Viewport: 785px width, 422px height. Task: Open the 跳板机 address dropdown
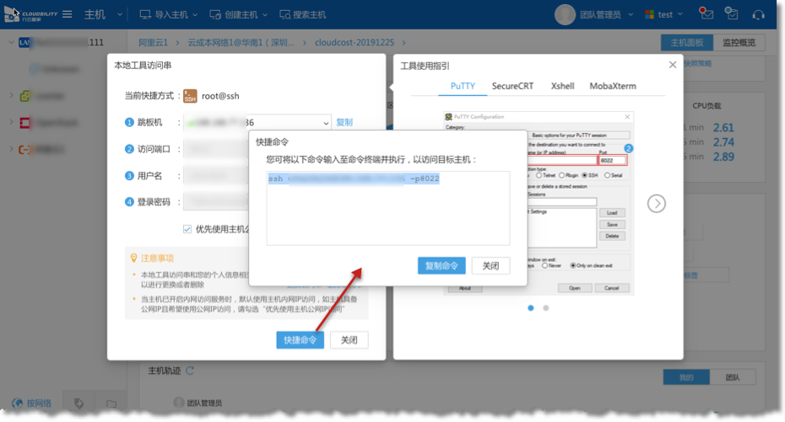326,123
